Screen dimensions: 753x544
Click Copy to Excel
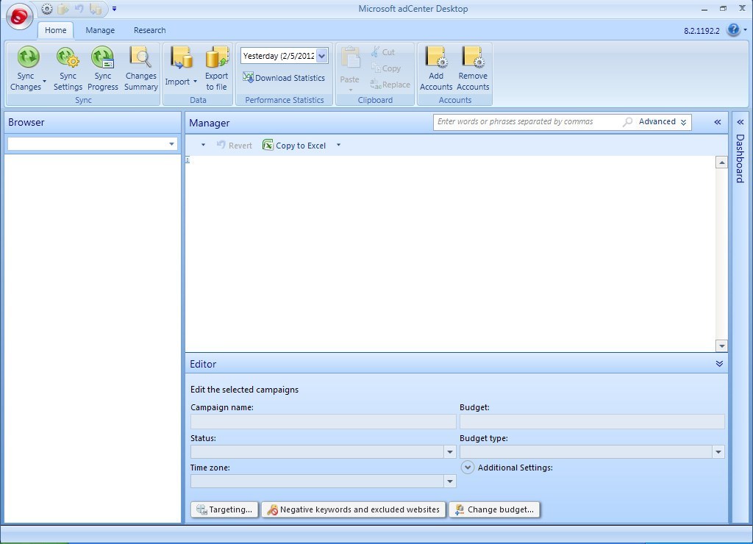coord(294,145)
